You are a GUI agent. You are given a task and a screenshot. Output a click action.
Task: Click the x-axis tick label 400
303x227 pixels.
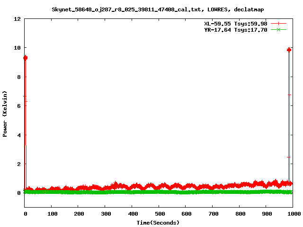click(x=133, y=214)
